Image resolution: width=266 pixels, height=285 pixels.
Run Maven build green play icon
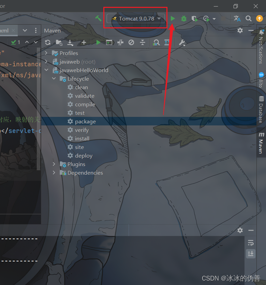click(x=98, y=42)
